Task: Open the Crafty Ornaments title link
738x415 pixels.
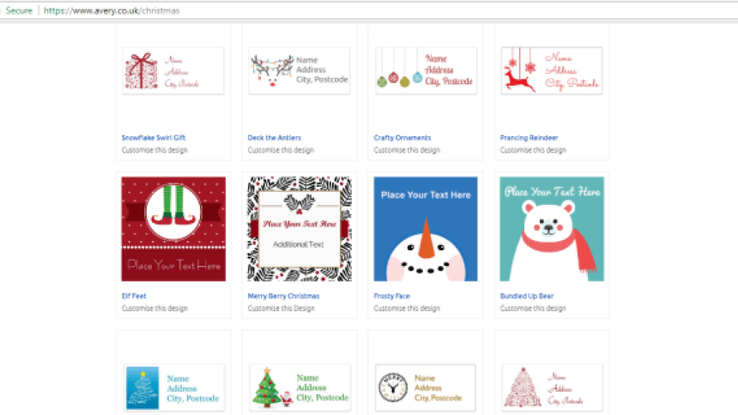Action: tap(402, 138)
